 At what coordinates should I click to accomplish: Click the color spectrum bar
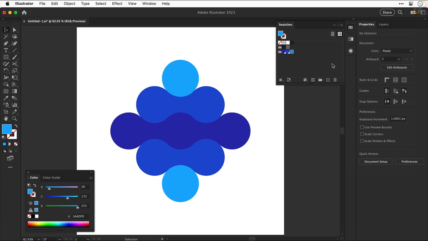click(x=59, y=224)
